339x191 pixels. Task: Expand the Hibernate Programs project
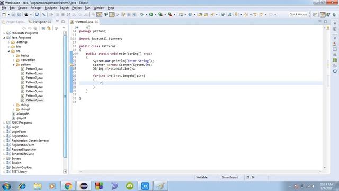point(4,33)
